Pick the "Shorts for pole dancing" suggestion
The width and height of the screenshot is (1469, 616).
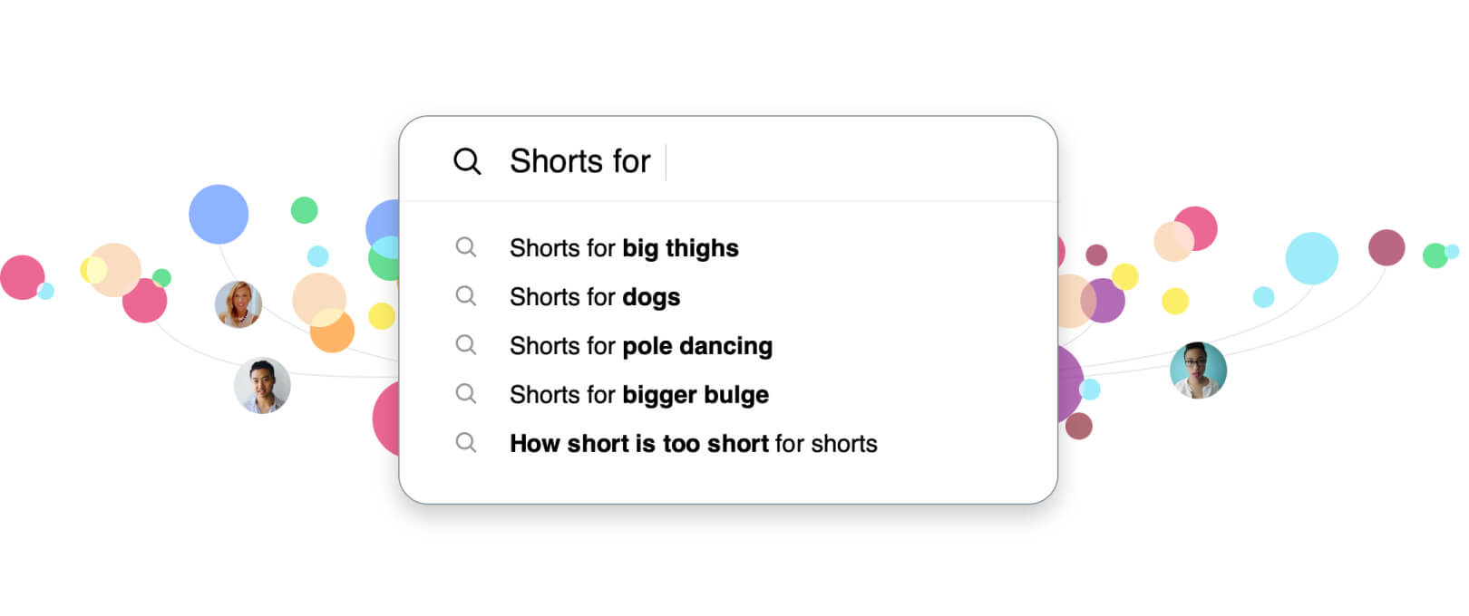[x=641, y=346]
